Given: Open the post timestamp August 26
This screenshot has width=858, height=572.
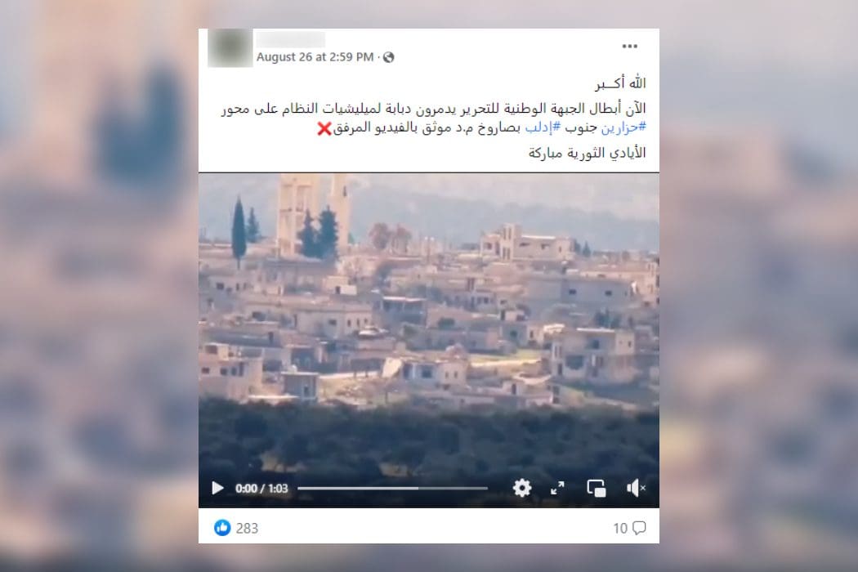Looking at the screenshot, I should click(315, 57).
